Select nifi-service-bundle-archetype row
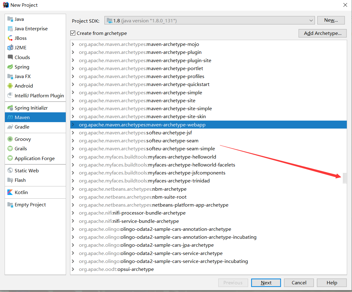This screenshot has width=352, height=292. click(x=209, y=221)
